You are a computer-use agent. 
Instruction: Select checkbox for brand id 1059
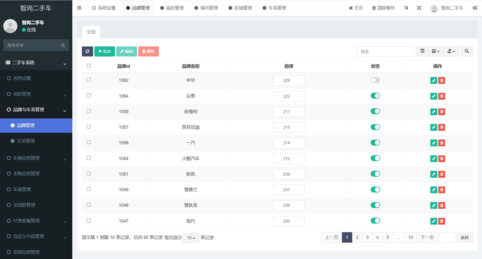(89, 111)
